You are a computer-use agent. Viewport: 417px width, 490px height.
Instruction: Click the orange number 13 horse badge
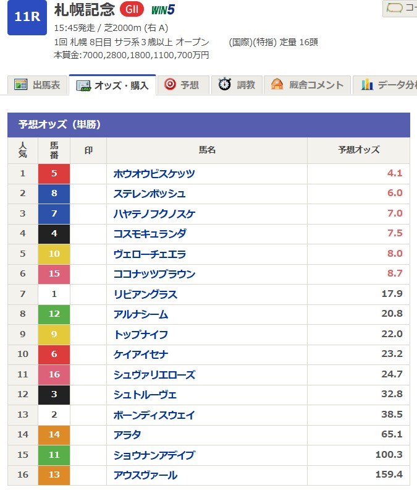pyautogui.click(x=54, y=475)
